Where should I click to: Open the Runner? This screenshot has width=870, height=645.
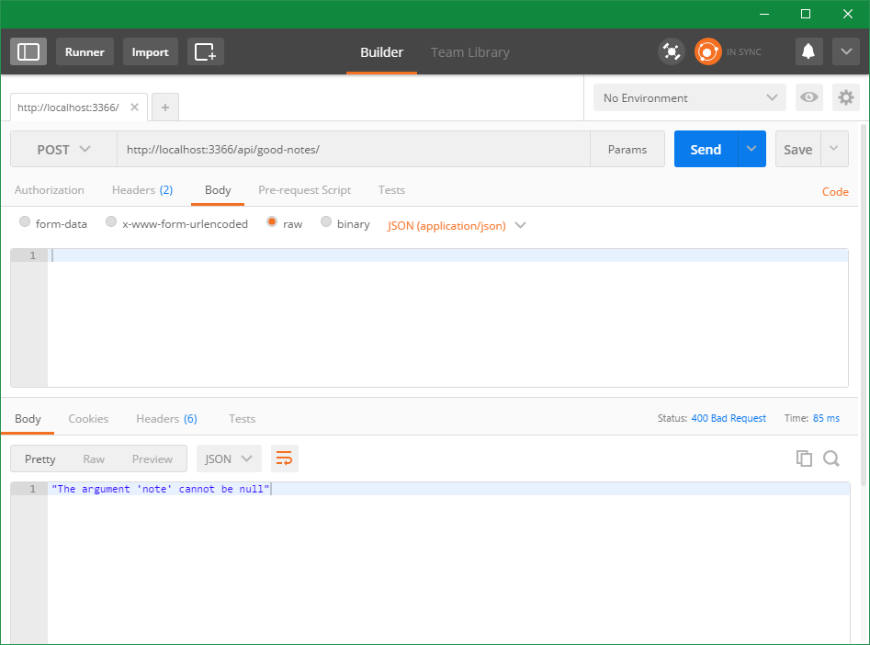[x=85, y=51]
